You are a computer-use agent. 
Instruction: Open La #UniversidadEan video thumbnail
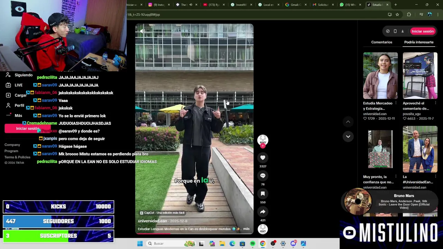420,149
